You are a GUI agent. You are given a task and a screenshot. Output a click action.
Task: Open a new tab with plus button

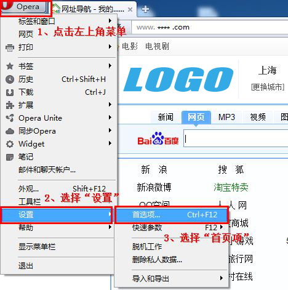click(145, 9)
